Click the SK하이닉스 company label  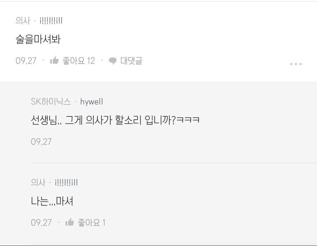pos(51,101)
